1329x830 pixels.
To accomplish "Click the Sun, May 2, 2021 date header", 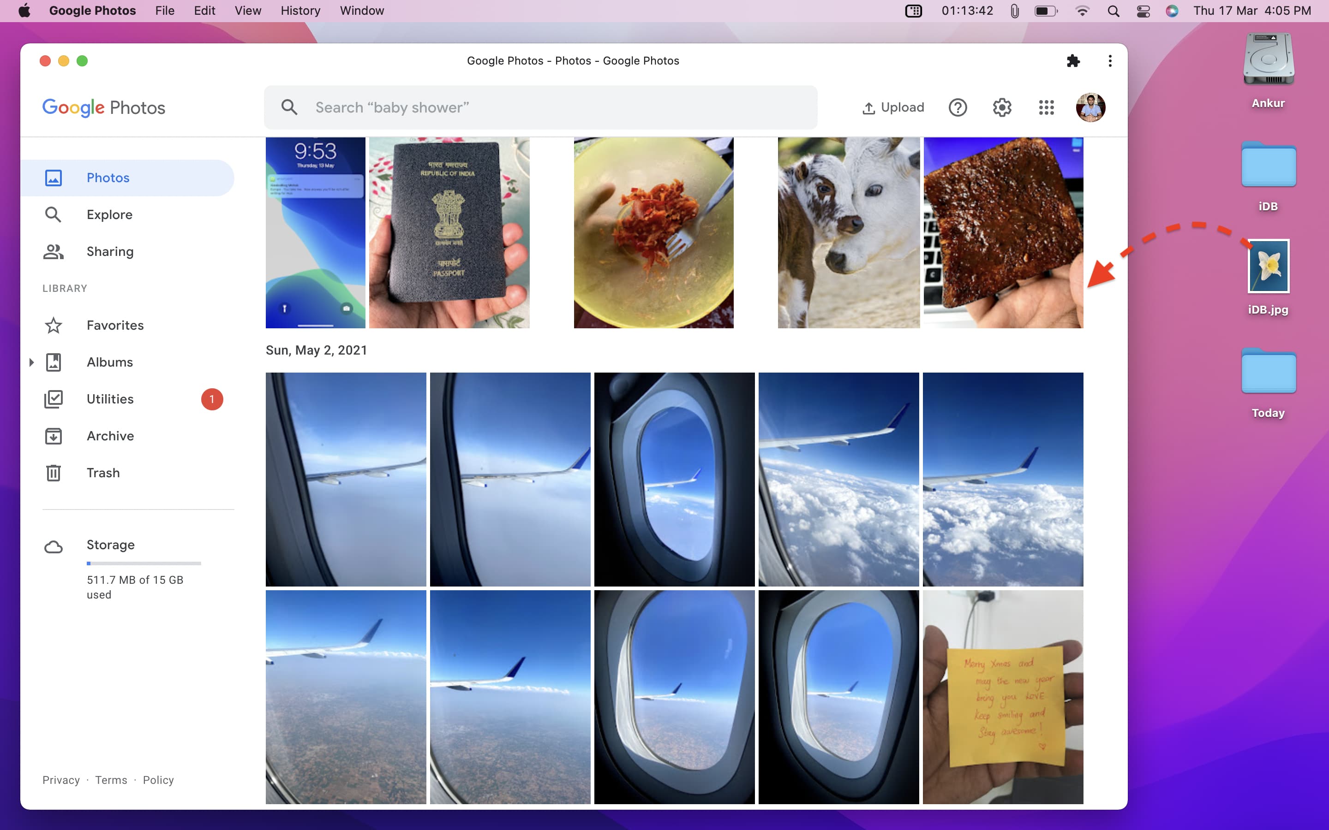I will tap(316, 350).
